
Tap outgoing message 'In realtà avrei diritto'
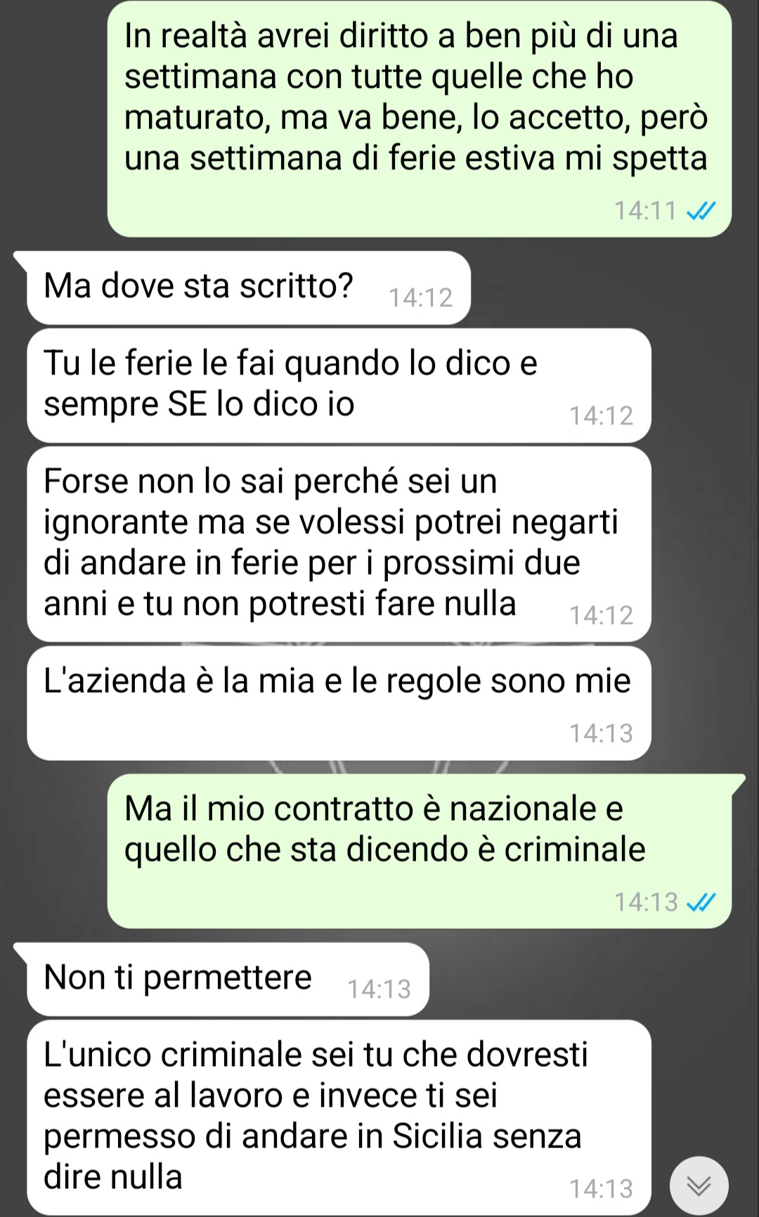[x=420, y=118]
